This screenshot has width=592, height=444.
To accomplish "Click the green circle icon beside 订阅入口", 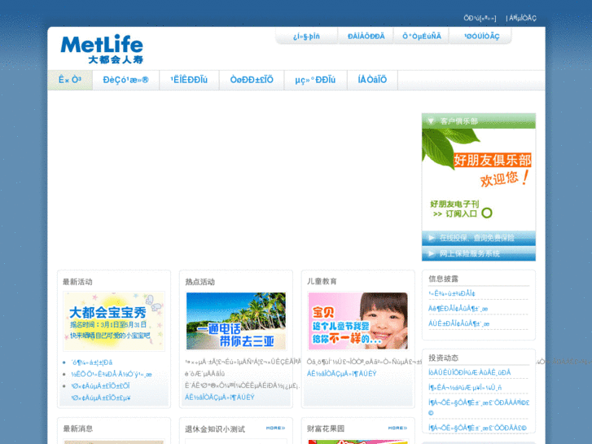I will (x=487, y=213).
